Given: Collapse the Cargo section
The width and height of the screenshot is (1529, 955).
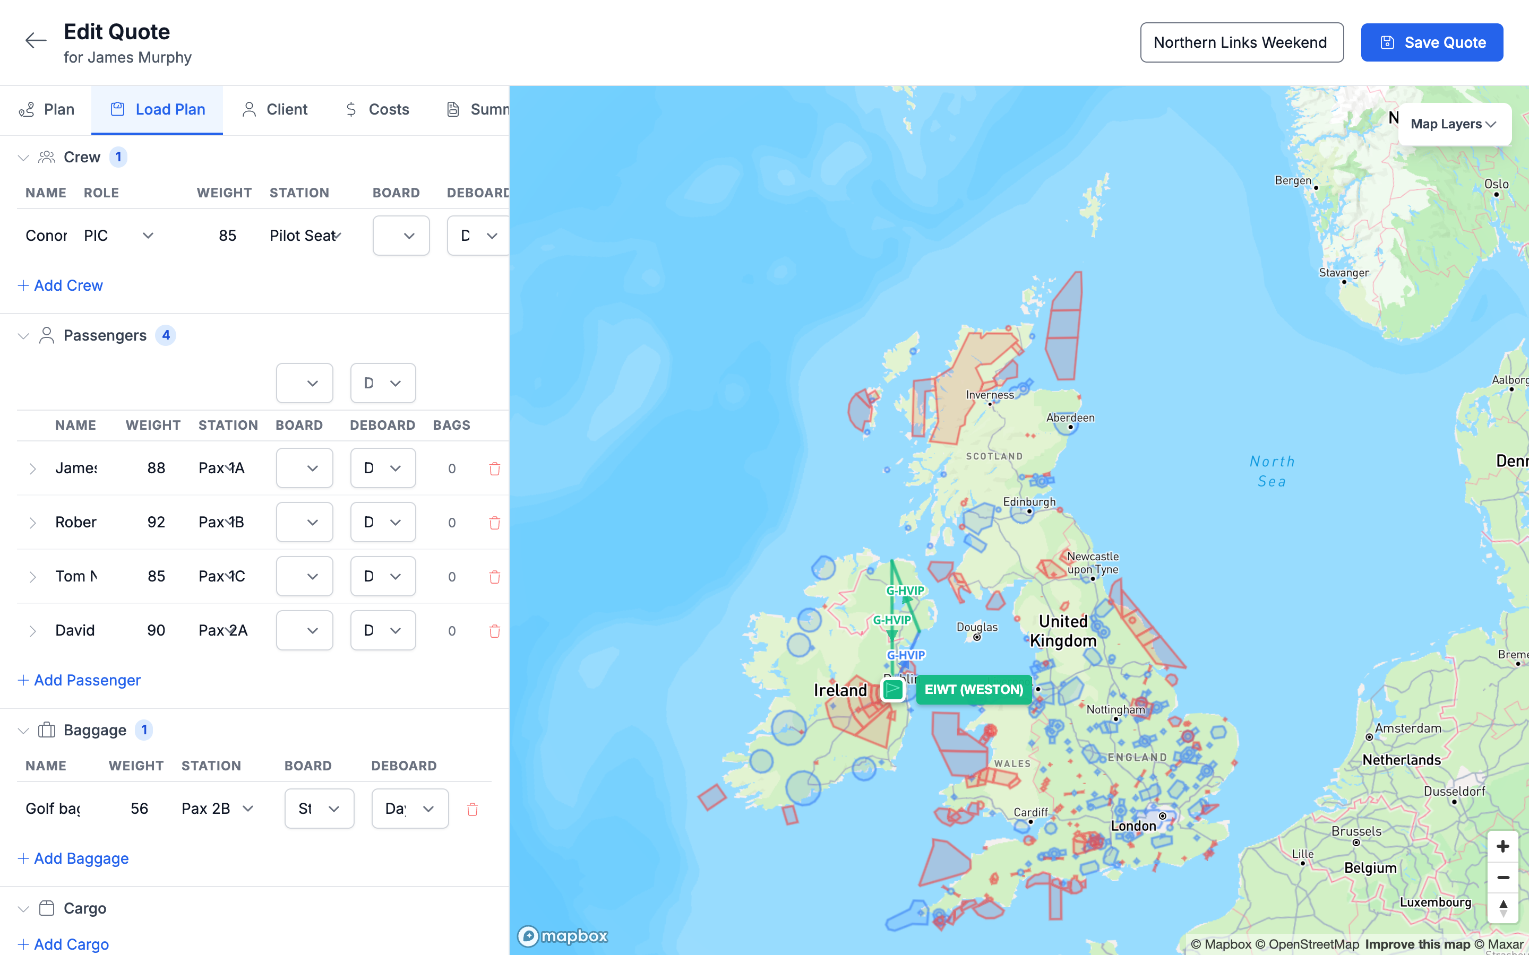Looking at the screenshot, I should [23, 908].
